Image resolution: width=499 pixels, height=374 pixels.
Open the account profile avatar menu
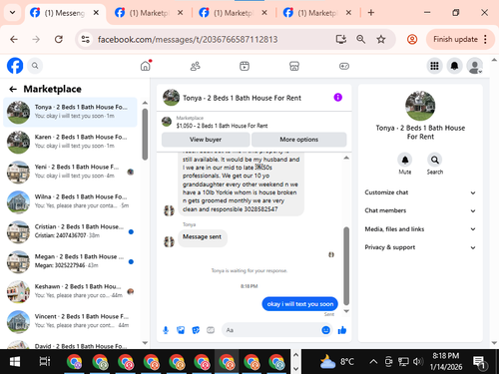point(475,66)
